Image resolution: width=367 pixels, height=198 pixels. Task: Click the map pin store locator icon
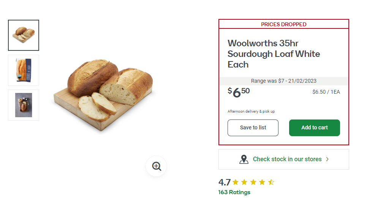pyautogui.click(x=244, y=159)
